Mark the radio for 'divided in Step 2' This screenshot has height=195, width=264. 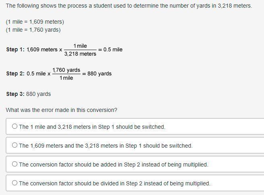pyautogui.click(x=14, y=183)
